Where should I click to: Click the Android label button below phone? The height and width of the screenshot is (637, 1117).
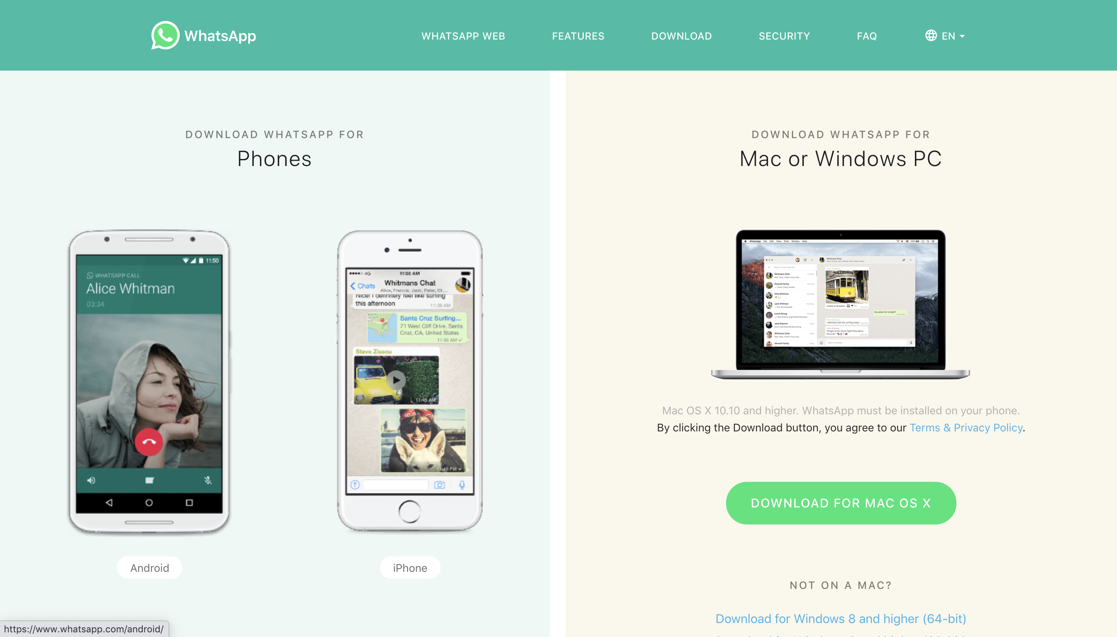coord(150,568)
